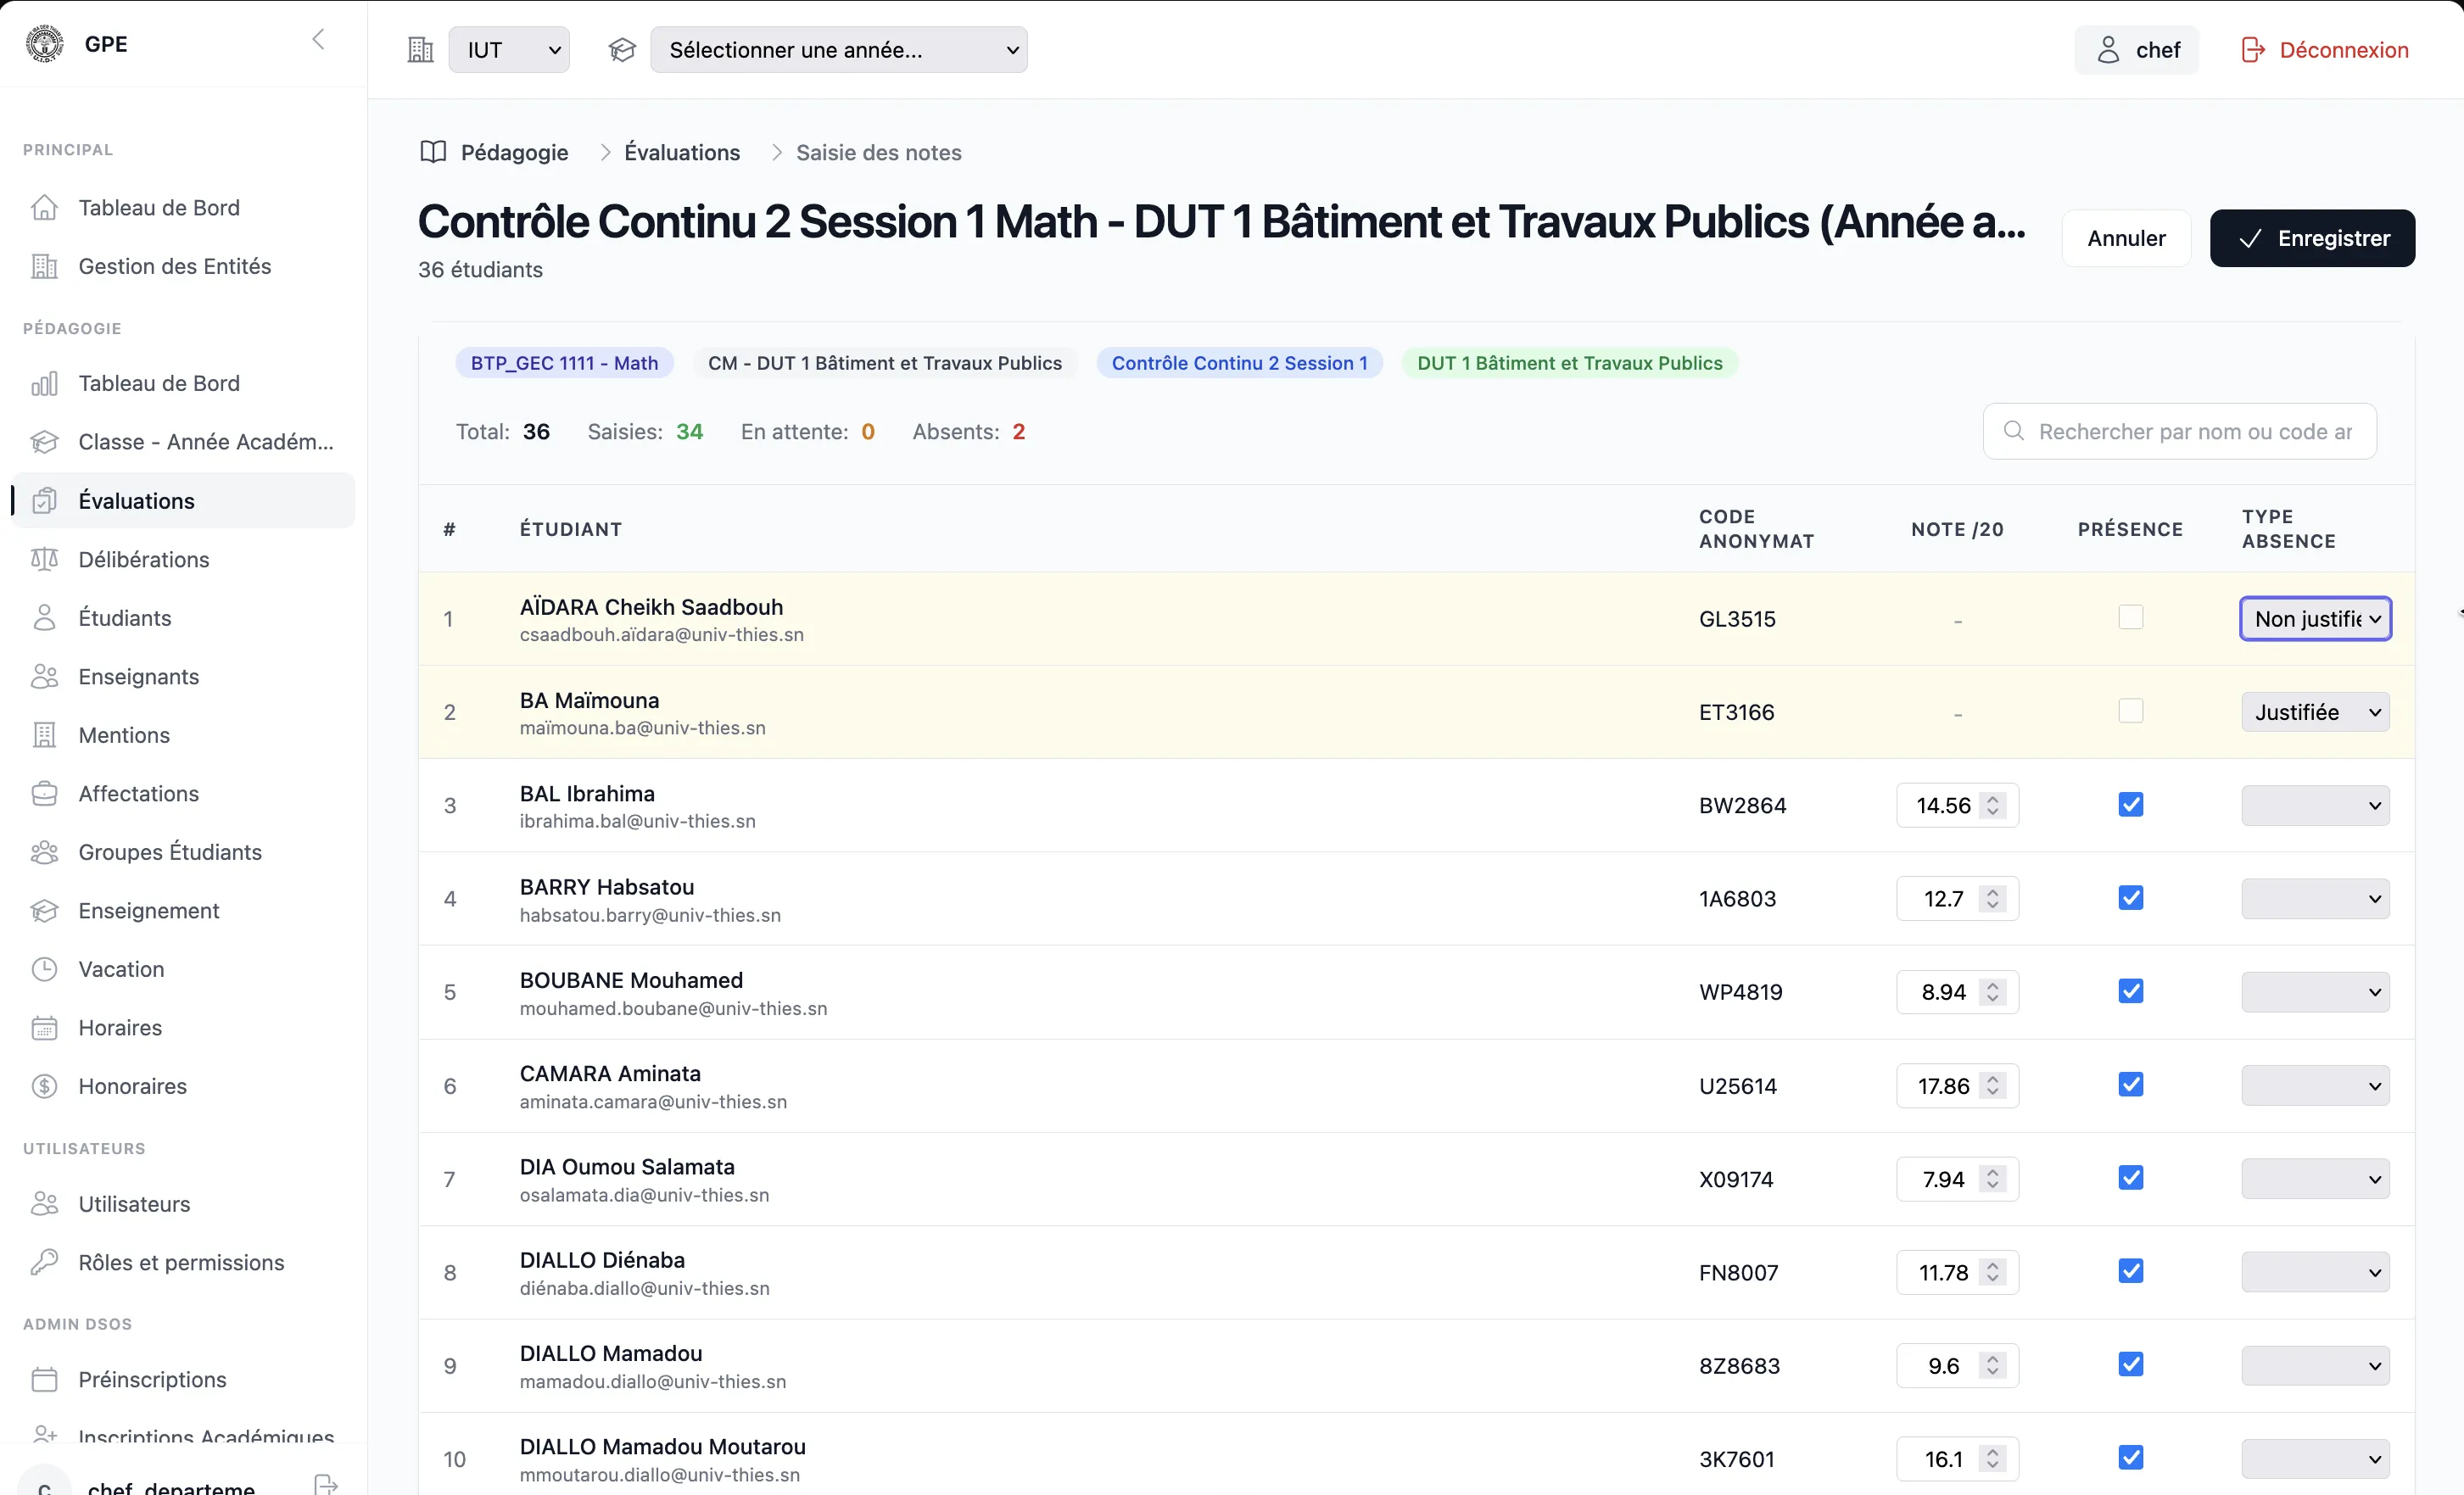2464x1495 pixels.
Task: Click the Honoraires dollar icon
Action: pos(44,1086)
